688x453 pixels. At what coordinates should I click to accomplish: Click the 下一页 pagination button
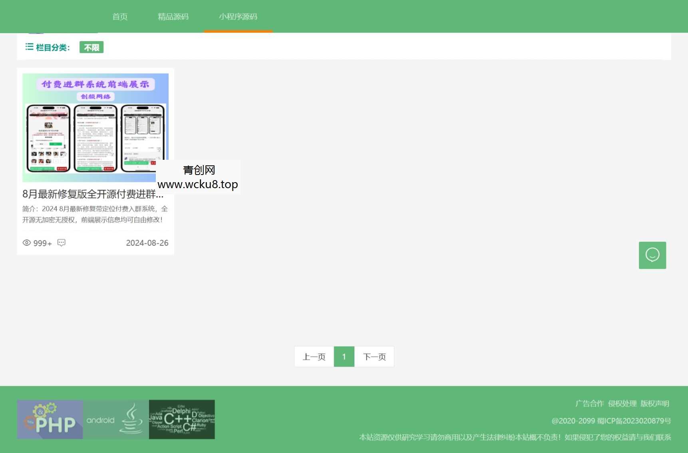(x=374, y=356)
